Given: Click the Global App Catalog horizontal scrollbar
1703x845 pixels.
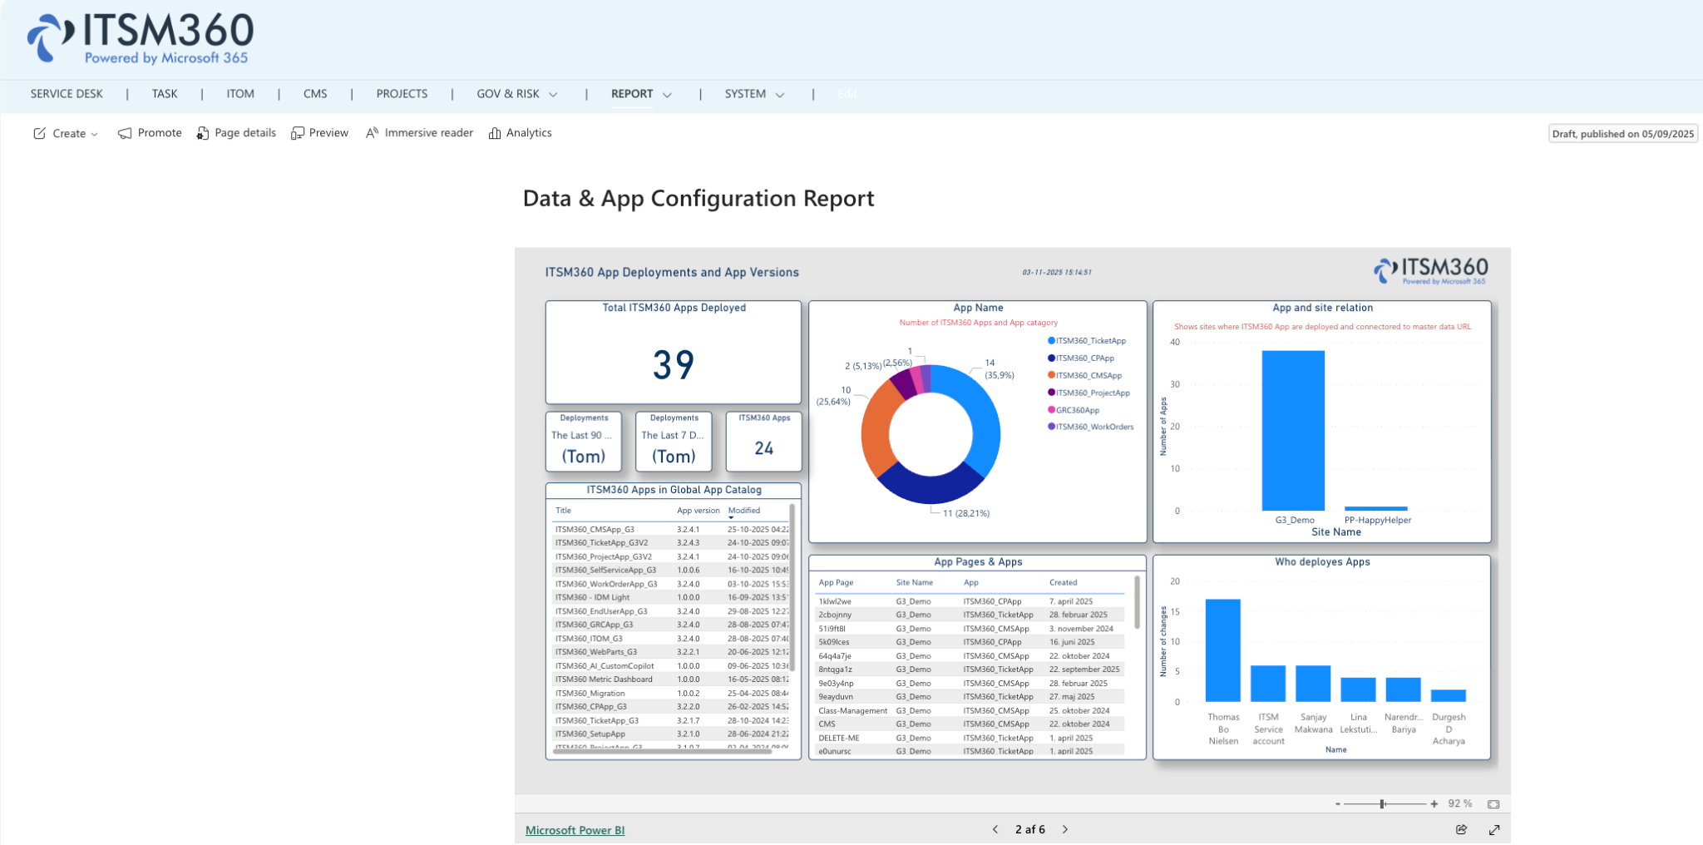Looking at the screenshot, I should (662, 751).
